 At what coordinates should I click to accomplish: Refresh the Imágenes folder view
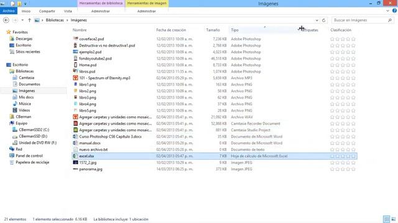[323, 20]
